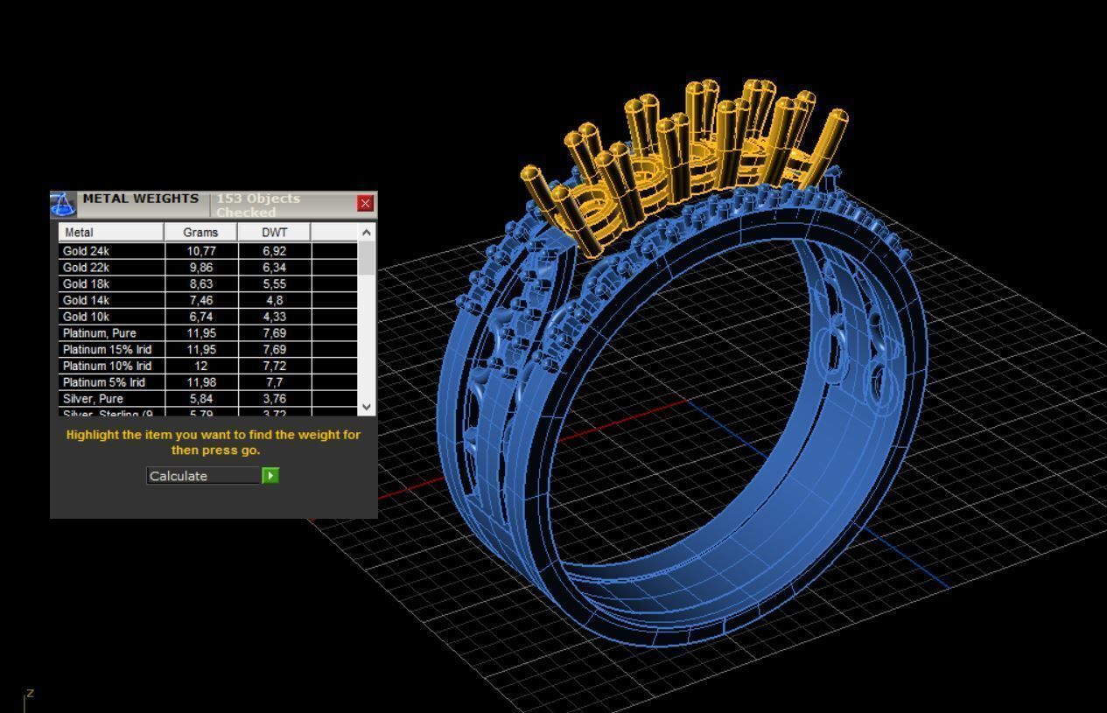Click the 5,84 grams Silver value
1107x713 pixels.
click(201, 399)
